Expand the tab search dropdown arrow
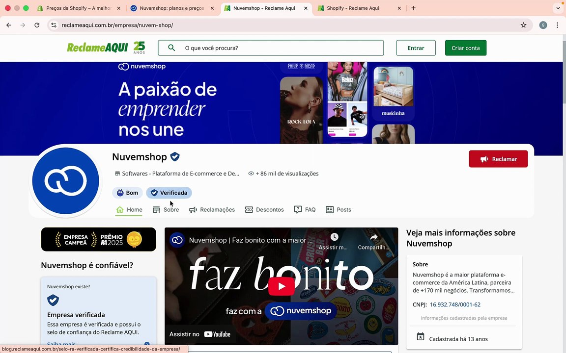The image size is (566, 353). [558, 8]
